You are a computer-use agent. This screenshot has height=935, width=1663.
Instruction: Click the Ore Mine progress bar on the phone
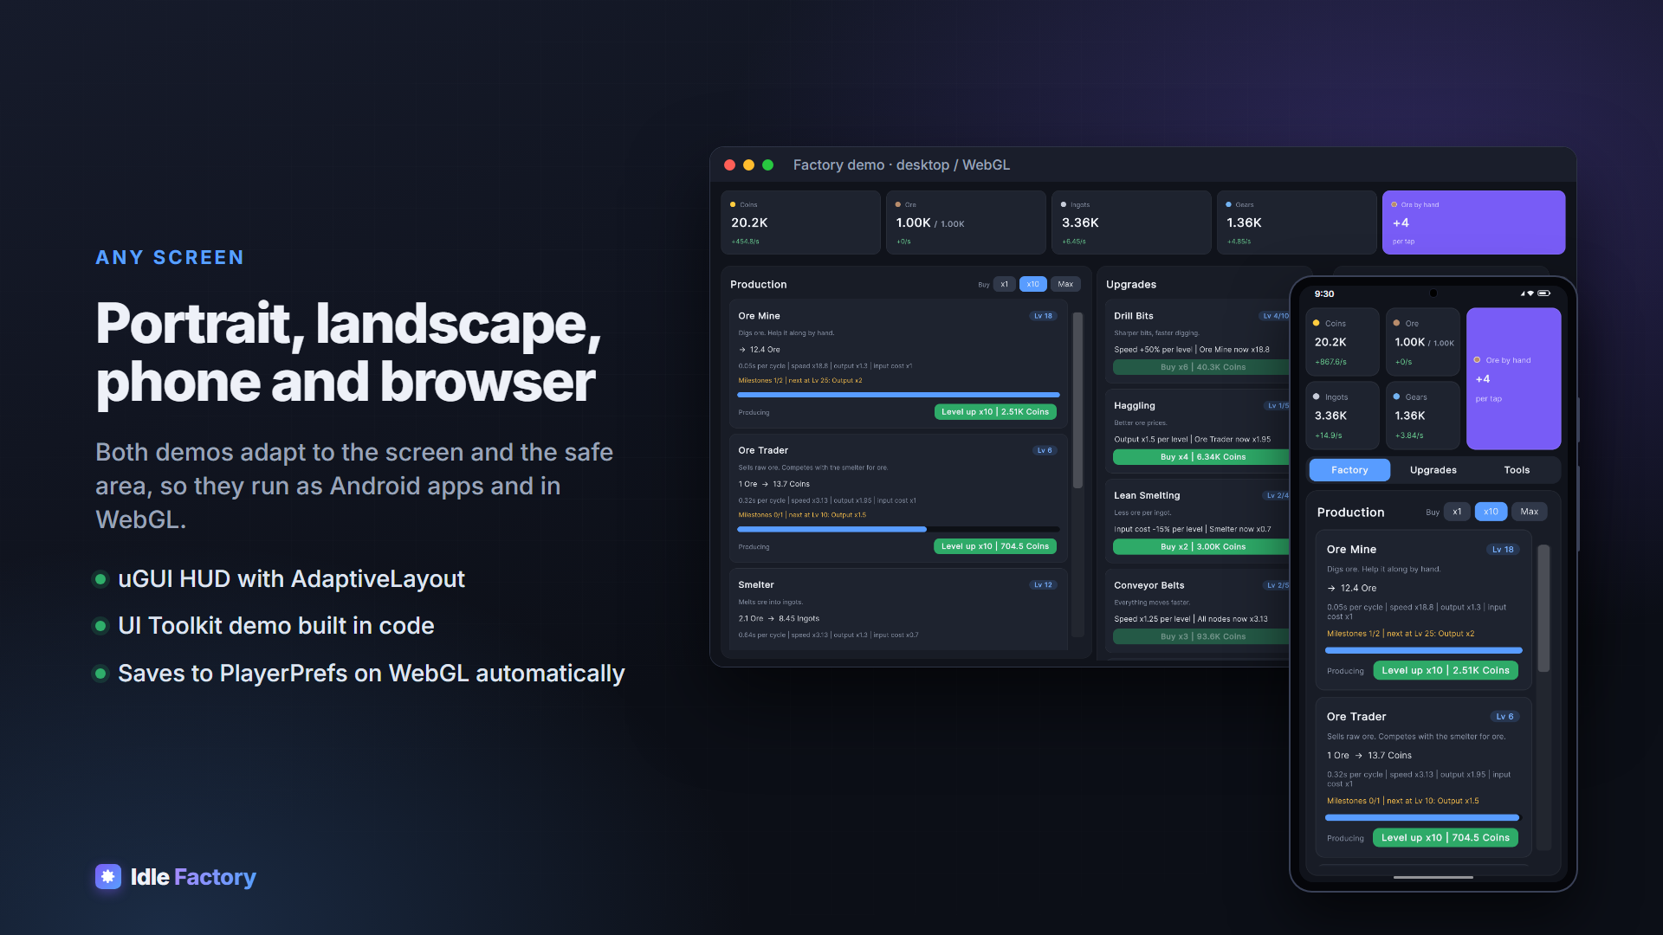pyautogui.click(x=1423, y=650)
